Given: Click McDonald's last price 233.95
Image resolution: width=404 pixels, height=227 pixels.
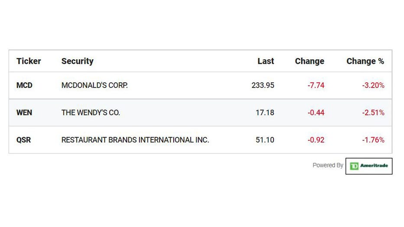Looking at the screenshot, I should tap(263, 85).
